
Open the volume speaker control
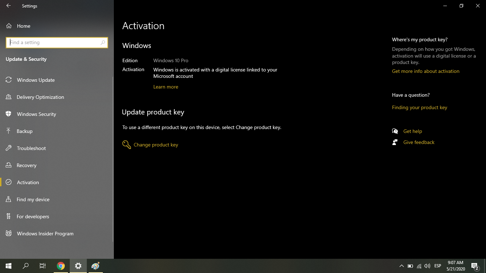427,266
